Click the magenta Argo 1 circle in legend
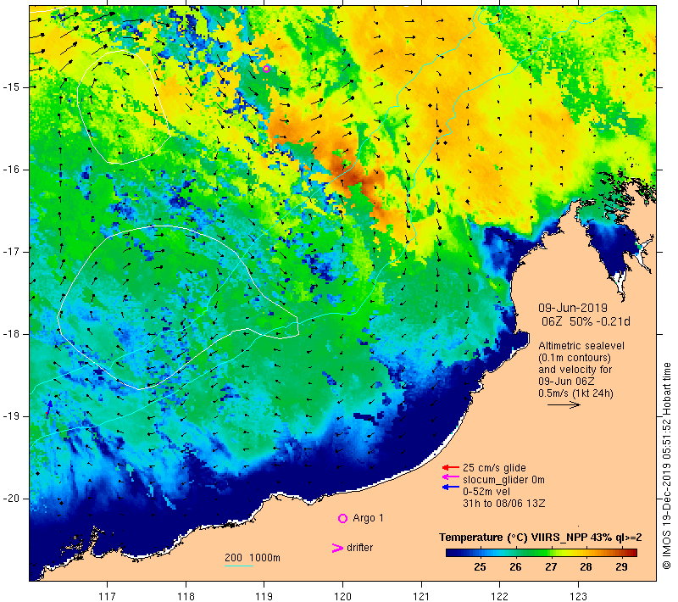 [342, 518]
